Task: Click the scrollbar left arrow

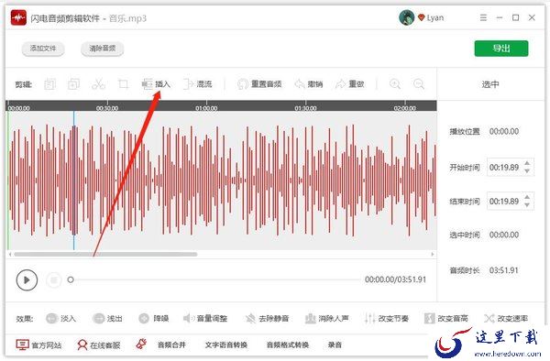Action: pyautogui.click(x=10, y=254)
